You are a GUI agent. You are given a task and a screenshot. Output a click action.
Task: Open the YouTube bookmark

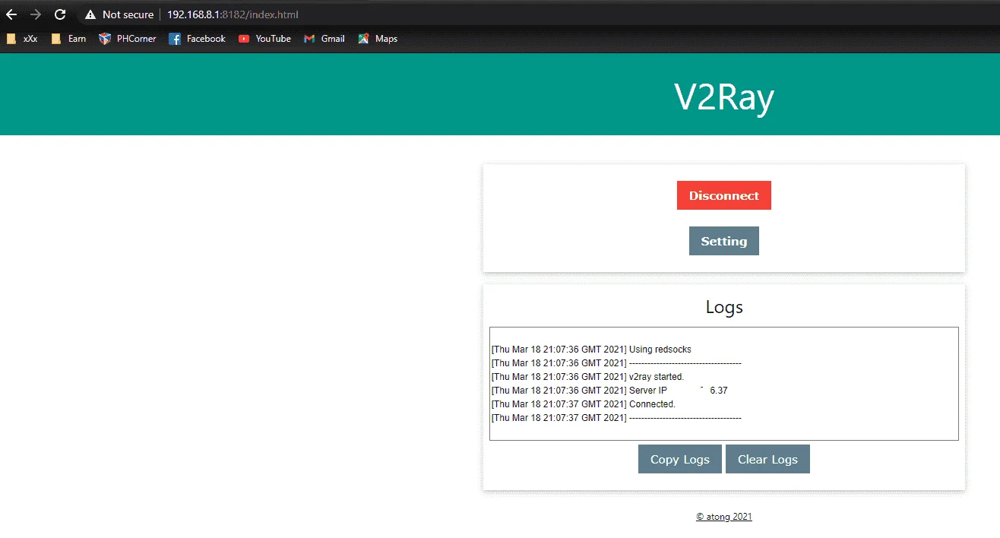(264, 39)
